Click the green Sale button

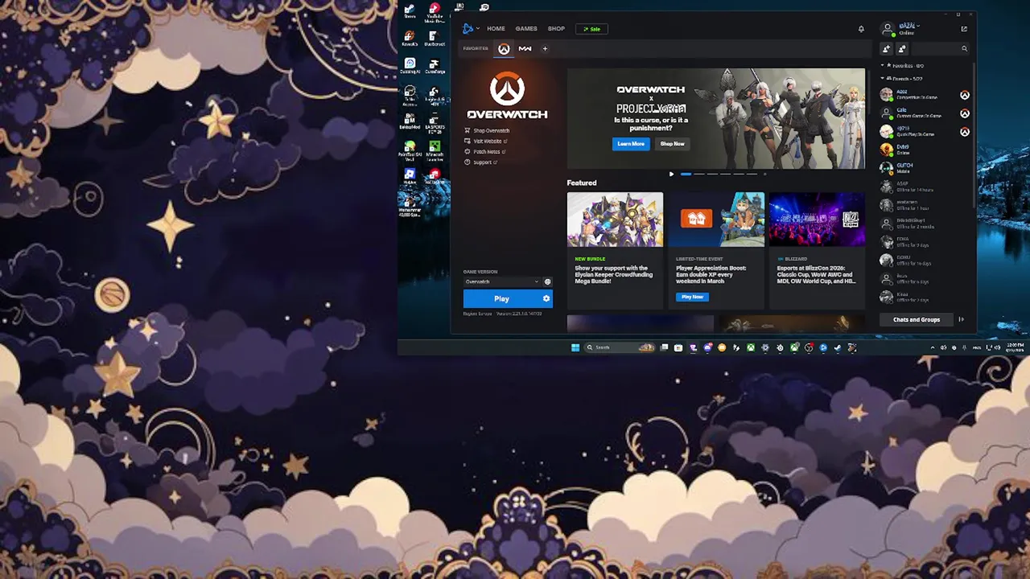591,29
